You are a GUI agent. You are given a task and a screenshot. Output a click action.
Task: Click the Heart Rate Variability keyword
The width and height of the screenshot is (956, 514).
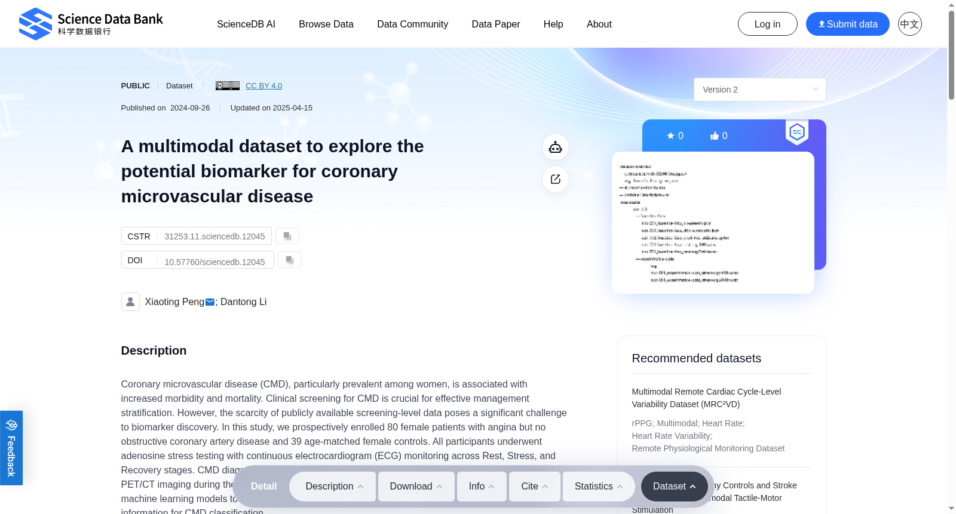click(x=672, y=436)
